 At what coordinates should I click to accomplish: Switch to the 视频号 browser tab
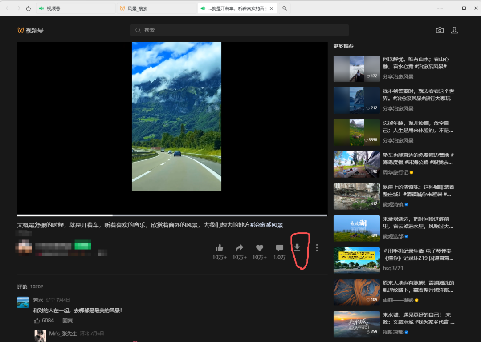click(x=53, y=8)
